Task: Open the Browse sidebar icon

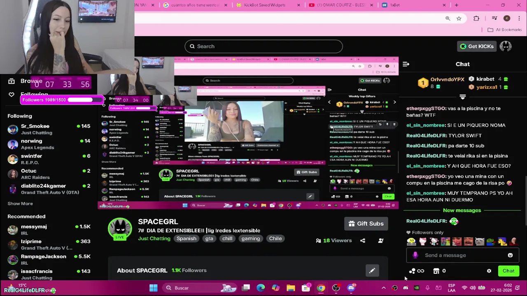Action: point(12,81)
